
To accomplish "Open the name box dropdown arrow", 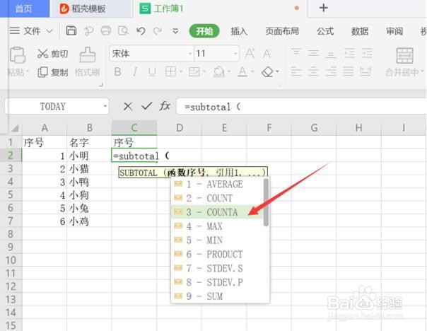I will click(x=105, y=106).
